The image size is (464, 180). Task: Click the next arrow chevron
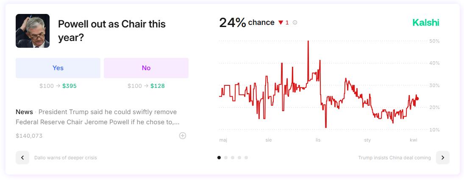tap(442, 158)
